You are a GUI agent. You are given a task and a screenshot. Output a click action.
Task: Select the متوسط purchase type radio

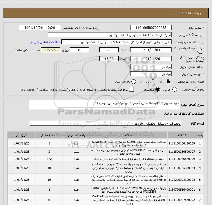pyautogui.click(x=158, y=89)
